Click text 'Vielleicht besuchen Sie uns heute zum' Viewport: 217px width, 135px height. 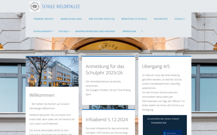(50, 115)
